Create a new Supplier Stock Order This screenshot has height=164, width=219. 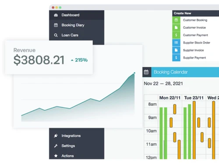(x=197, y=43)
